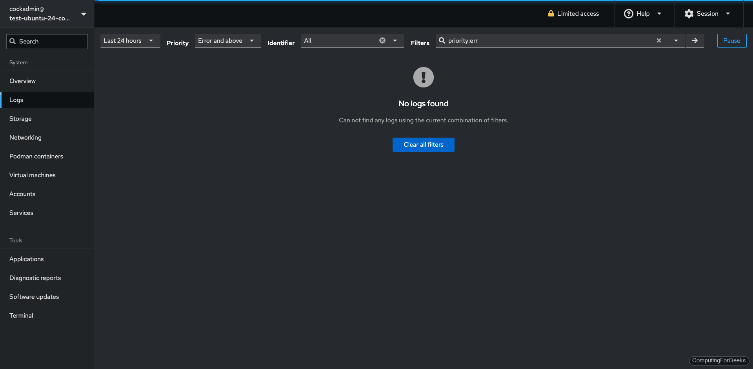Pause live log streaming
Screen dimensions: 753x369
tap(731, 41)
